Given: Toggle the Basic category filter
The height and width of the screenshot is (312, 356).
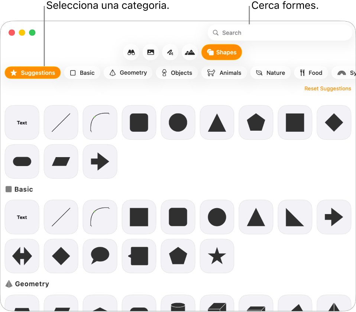Looking at the screenshot, I should coord(82,73).
